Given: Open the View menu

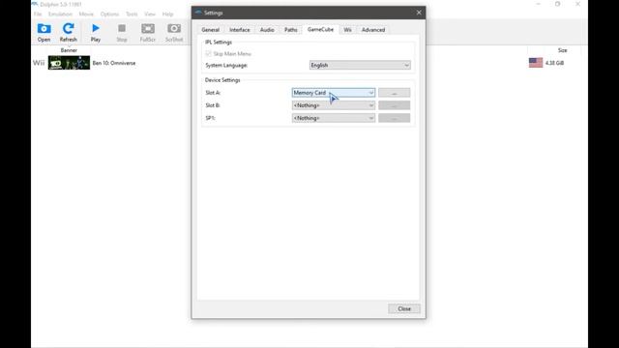Looking at the screenshot, I should [x=150, y=14].
